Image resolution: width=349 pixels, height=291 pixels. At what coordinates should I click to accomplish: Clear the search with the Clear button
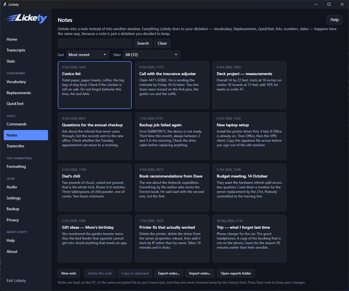pos(162,43)
